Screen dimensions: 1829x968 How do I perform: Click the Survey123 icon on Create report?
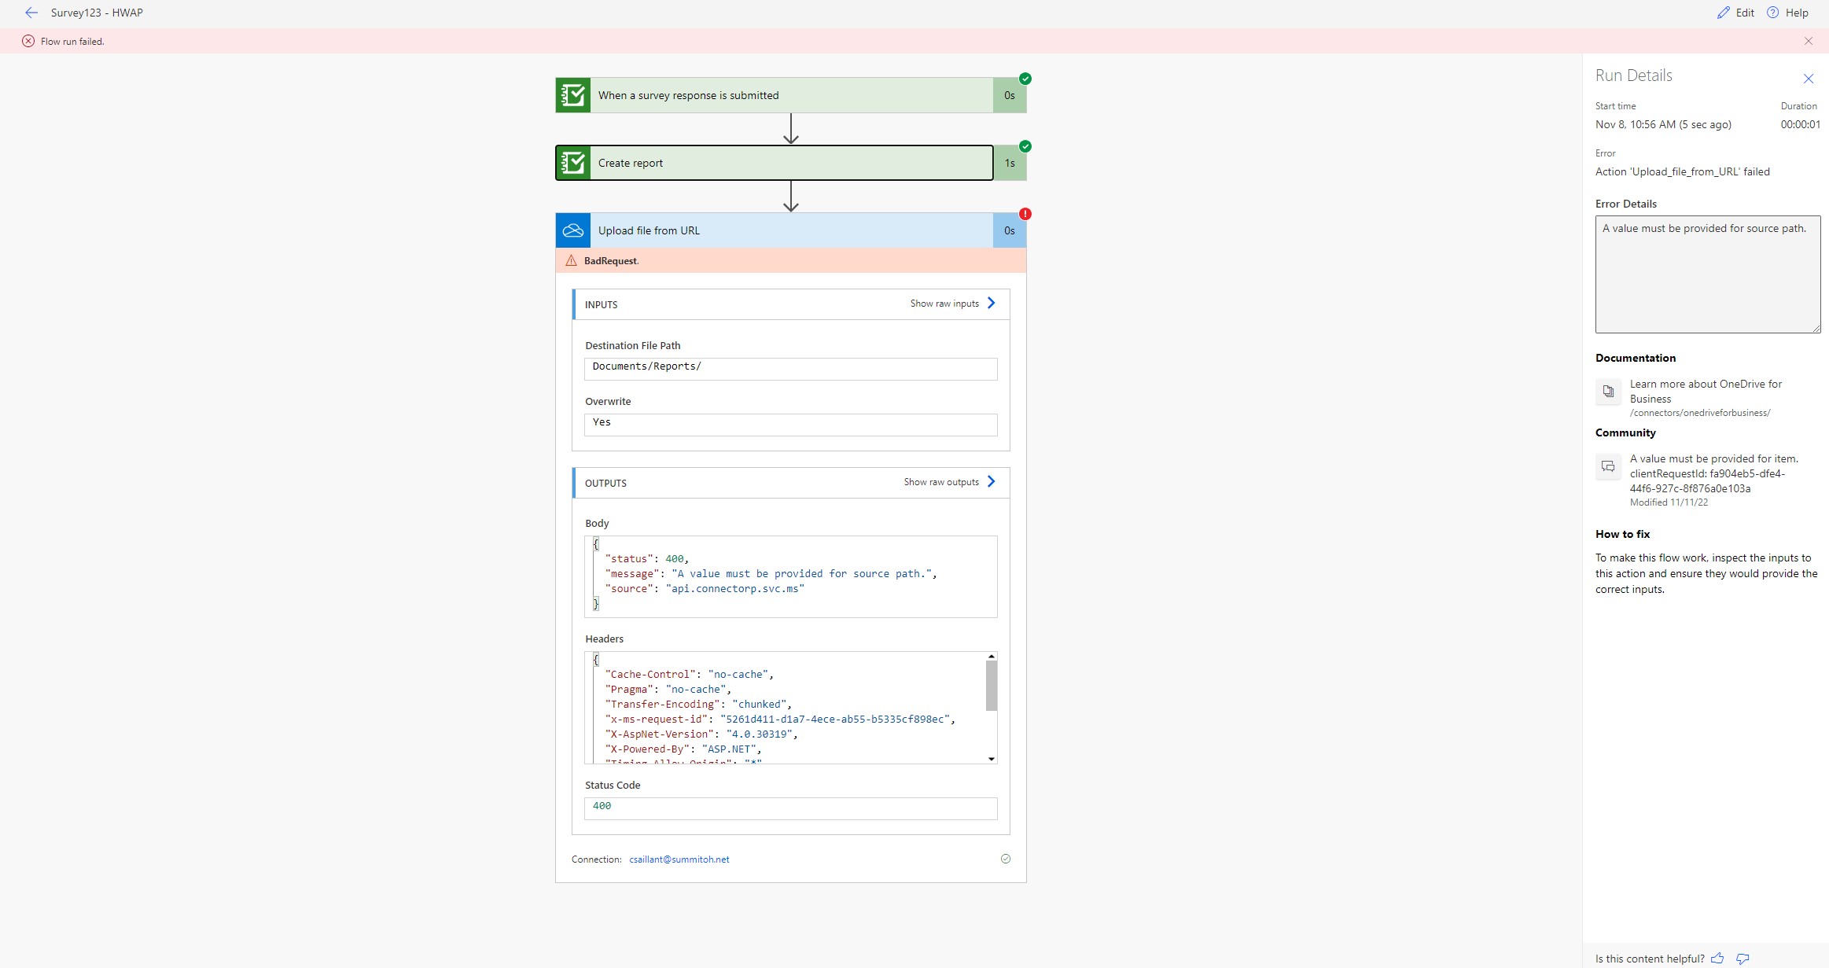tap(573, 163)
